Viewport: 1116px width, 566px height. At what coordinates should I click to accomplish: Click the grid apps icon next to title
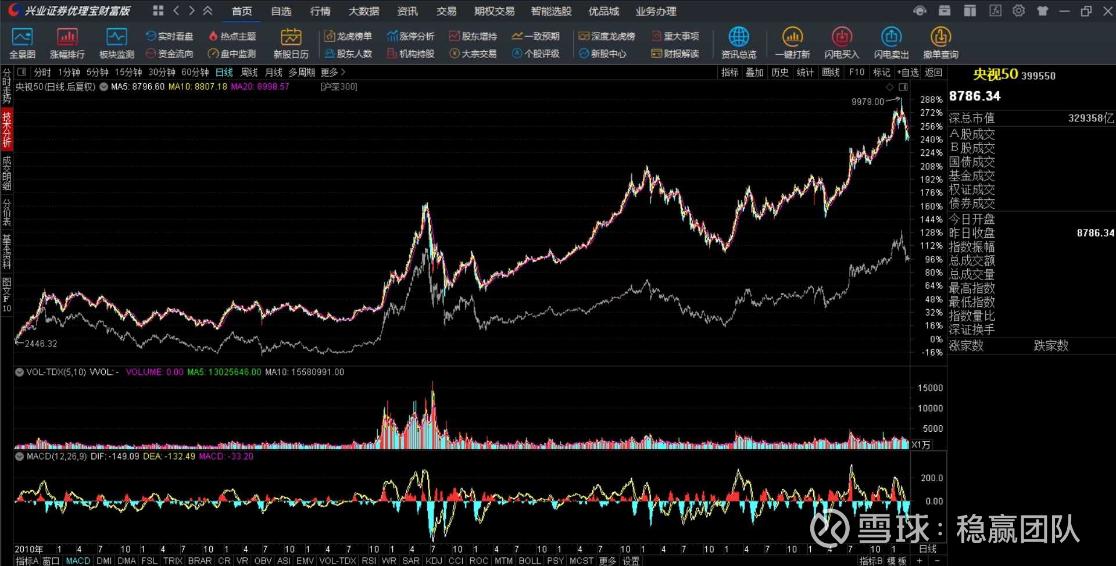click(x=158, y=10)
